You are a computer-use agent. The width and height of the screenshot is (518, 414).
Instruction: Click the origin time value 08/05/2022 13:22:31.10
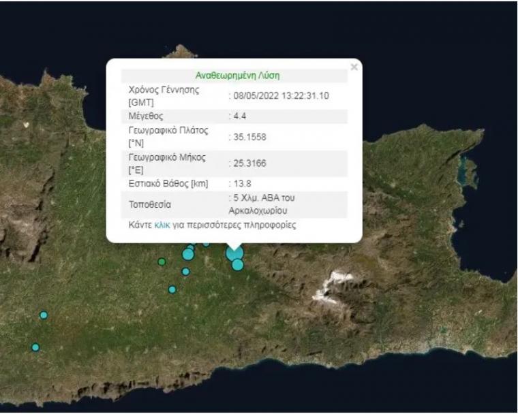(280, 96)
